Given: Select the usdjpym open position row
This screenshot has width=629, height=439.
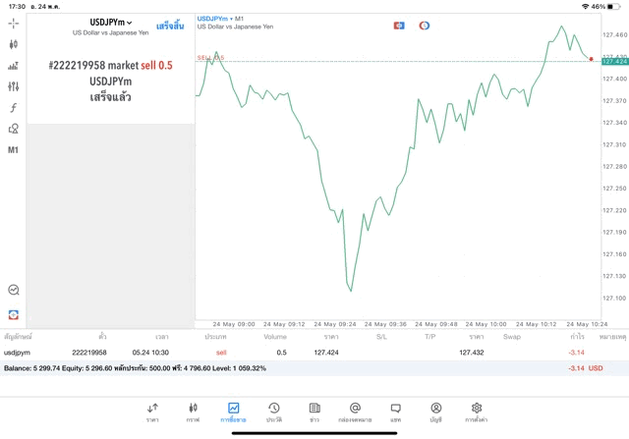Looking at the screenshot, I should (295, 352).
